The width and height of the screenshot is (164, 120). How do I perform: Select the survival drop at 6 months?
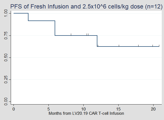55,28
